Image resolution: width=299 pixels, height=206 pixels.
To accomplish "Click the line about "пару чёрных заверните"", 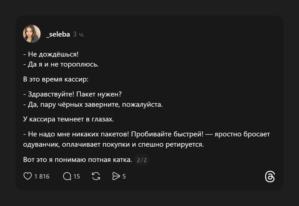I will (93, 104).
